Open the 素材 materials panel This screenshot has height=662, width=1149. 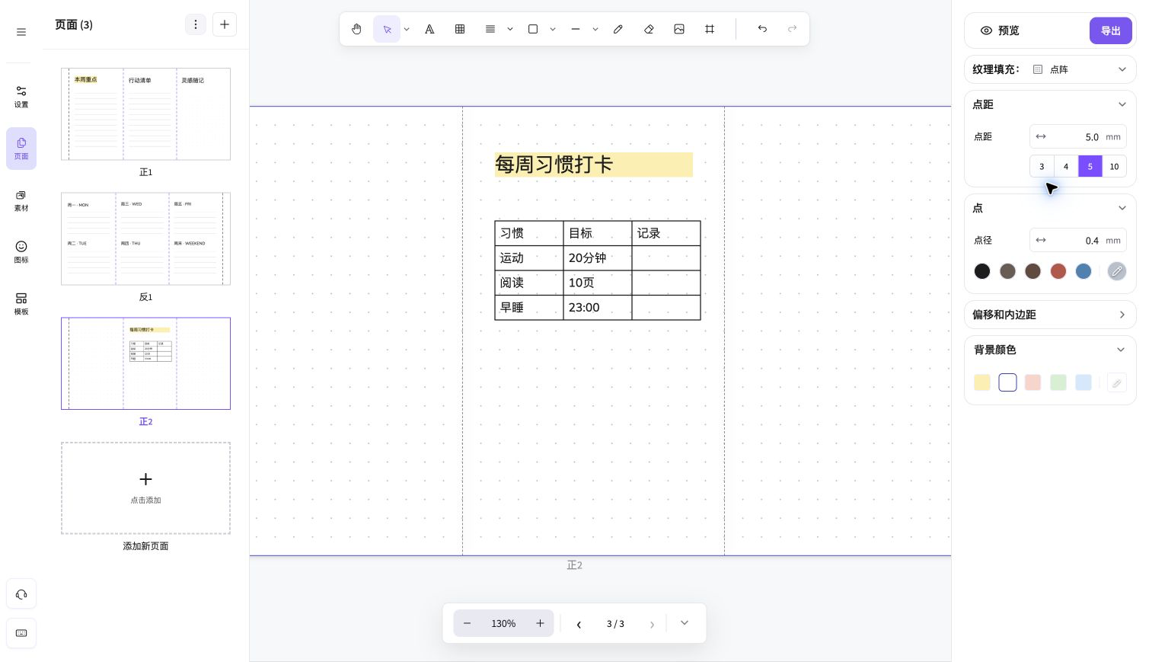tap(21, 200)
